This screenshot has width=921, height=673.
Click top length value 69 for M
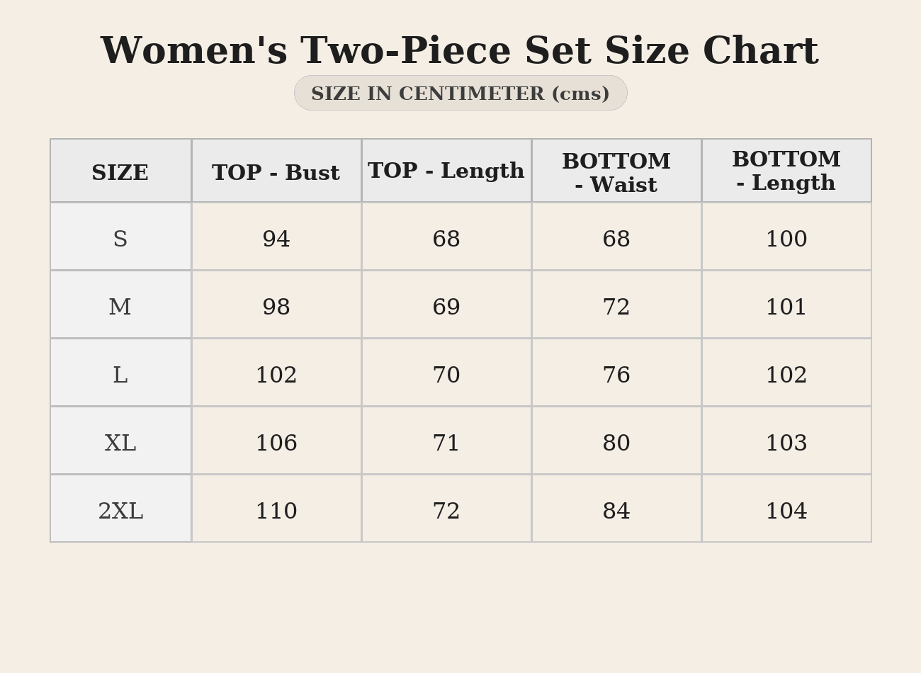point(446,307)
